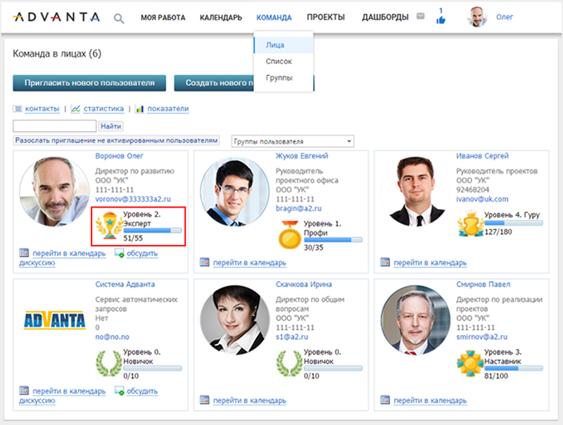This screenshot has width=563, height=425.
Task: Select Список from the Команда submenu
Action: click(x=279, y=61)
